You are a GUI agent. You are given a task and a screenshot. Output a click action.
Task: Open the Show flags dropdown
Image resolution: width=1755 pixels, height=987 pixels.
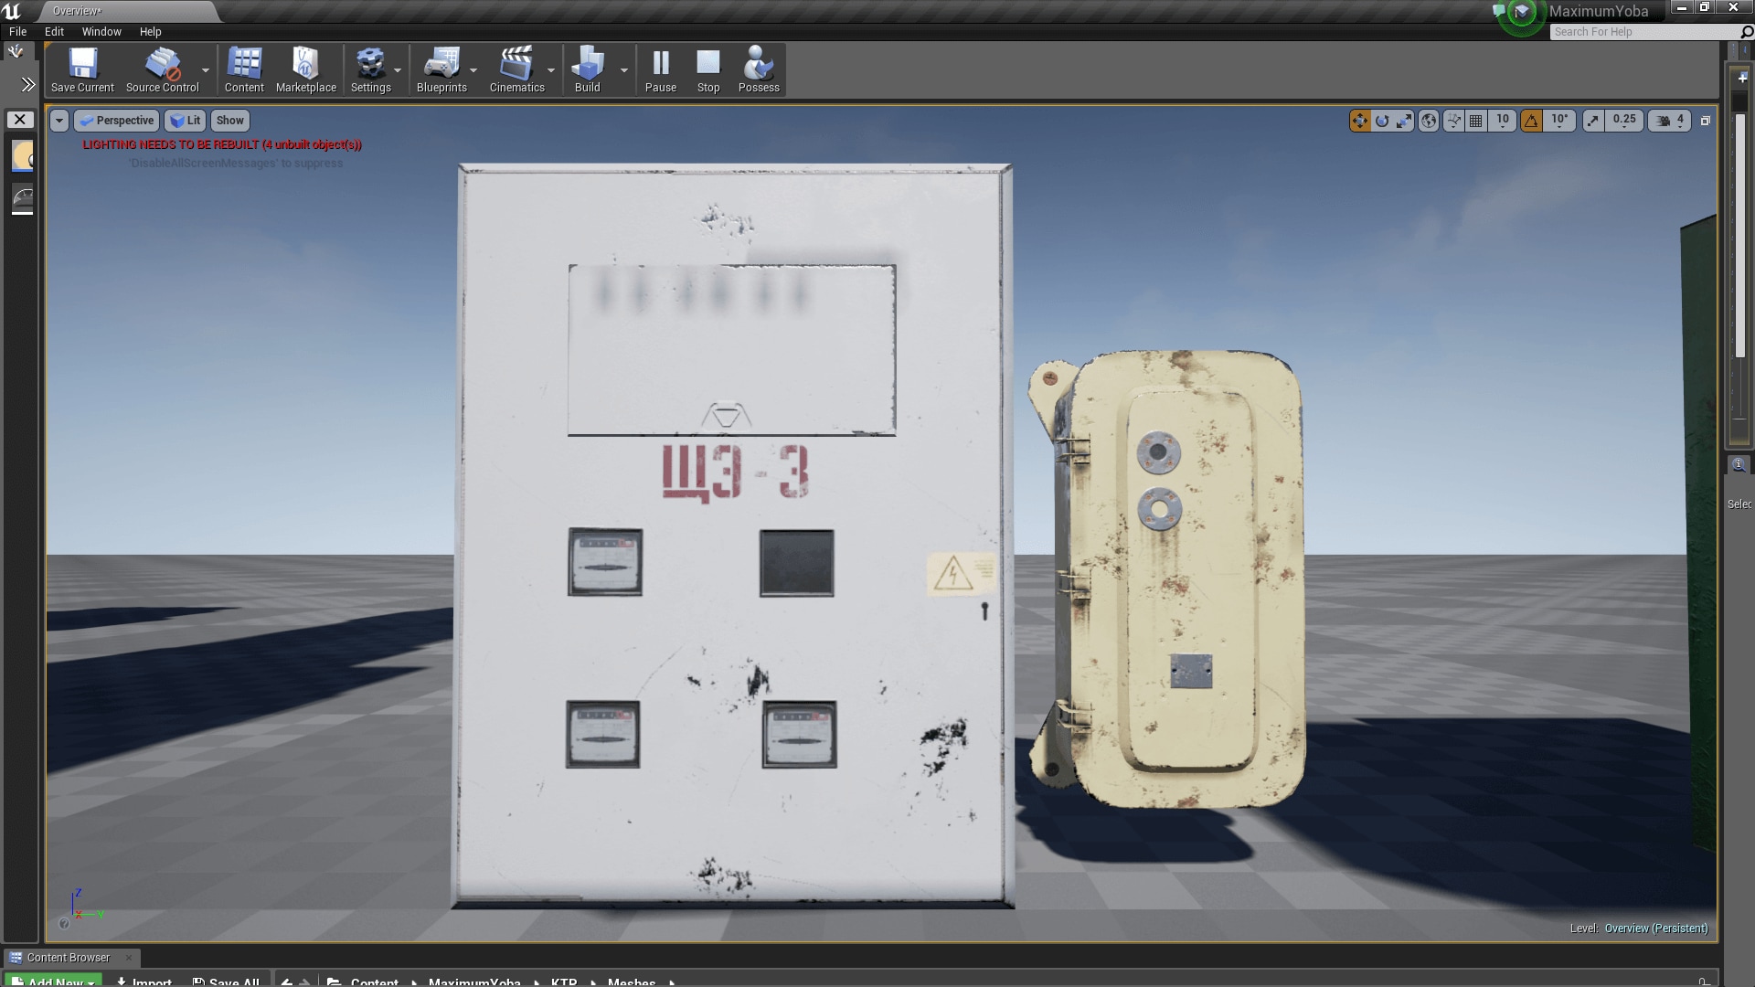pyautogui.click(x=229, y=120)
